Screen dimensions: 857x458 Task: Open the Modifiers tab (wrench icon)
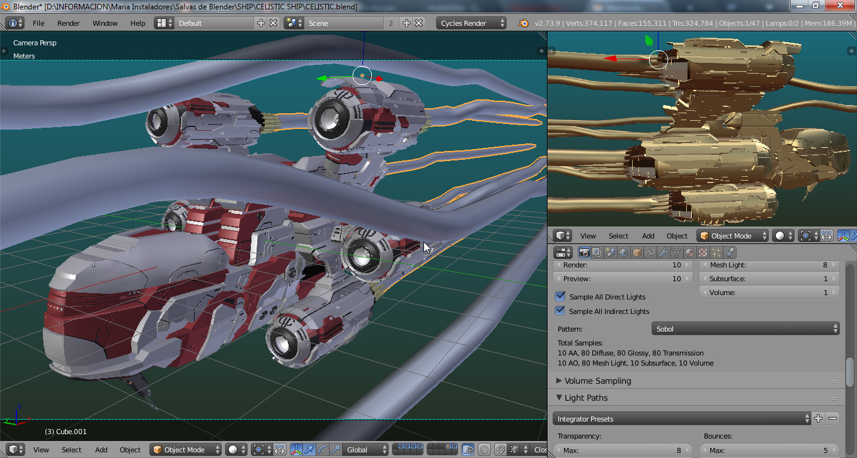click(x=663, y=253)
